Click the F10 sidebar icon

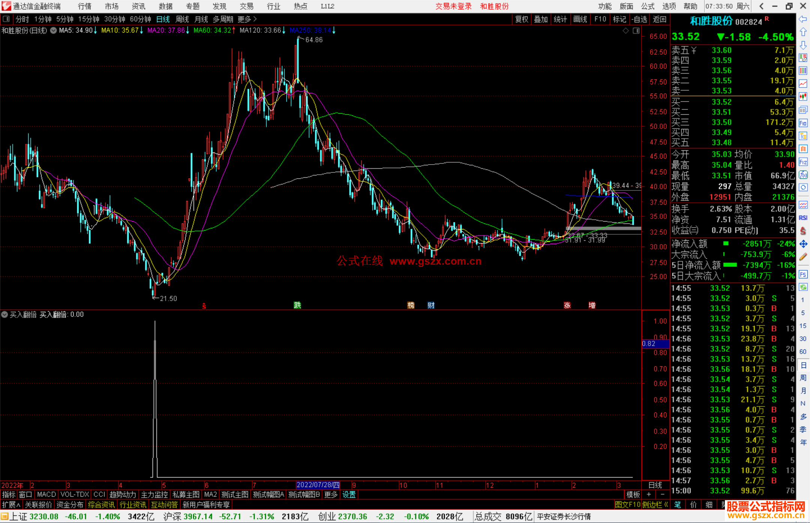click(x=803, y=123)
